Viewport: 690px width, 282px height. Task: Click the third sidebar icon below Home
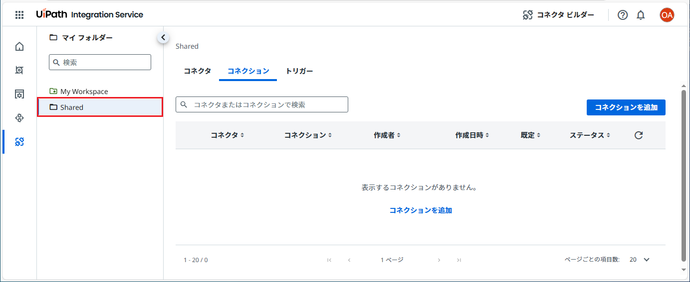click(x=19, y=94)
